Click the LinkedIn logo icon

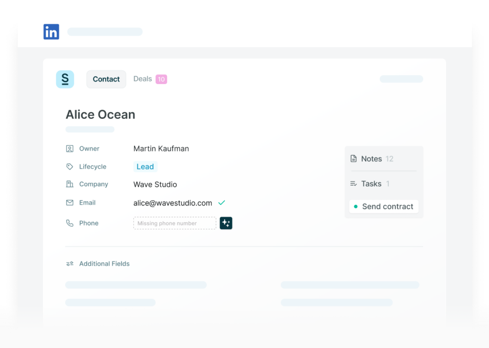pos(51,32)
